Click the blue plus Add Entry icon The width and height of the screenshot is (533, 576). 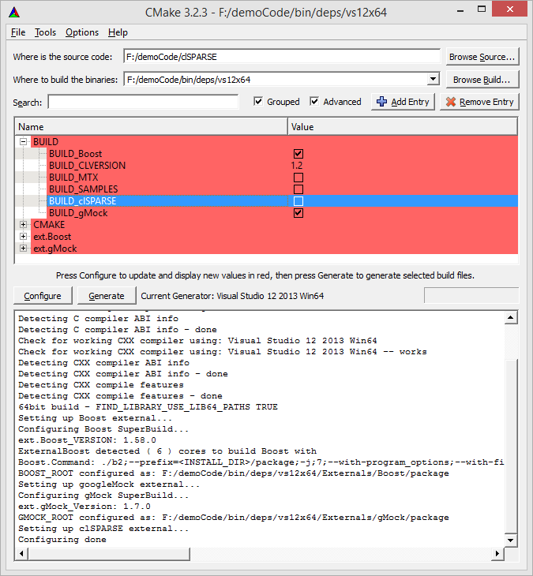pyautogui.click(x=381, y=102)
